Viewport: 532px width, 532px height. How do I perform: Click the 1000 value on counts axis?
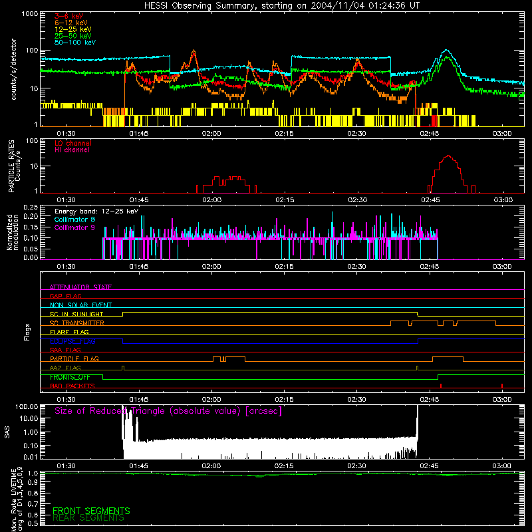pyautogui.click(x=29, y=14)
